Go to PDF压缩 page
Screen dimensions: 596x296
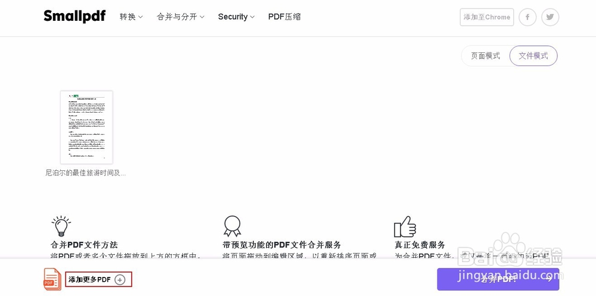284,17
